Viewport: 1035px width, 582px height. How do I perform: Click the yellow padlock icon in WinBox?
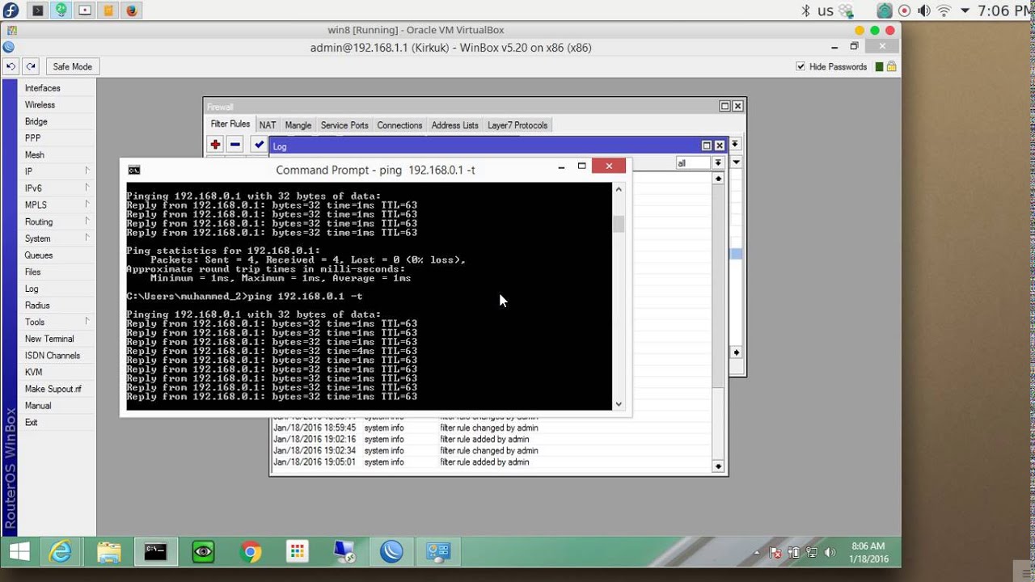point(890,67)
